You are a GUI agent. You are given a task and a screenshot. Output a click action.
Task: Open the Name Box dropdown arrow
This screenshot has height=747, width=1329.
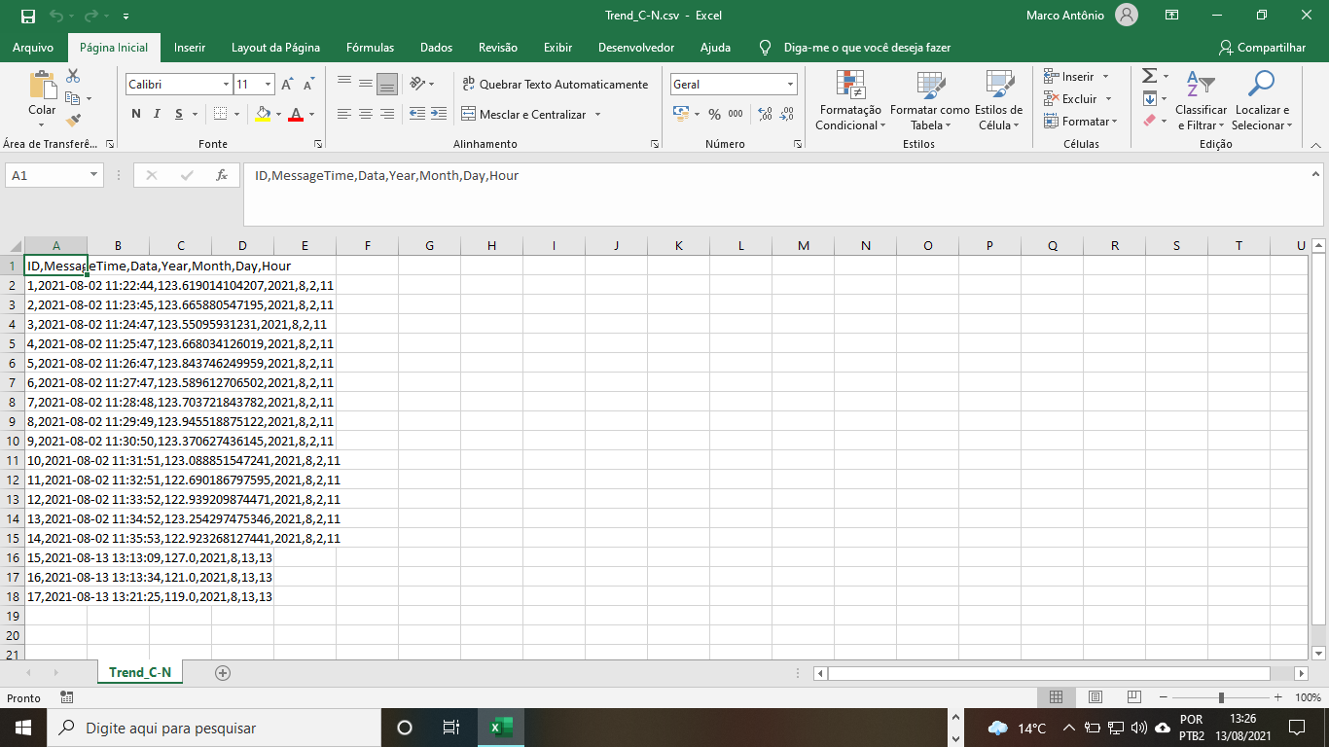pyautogui.click(x=94, y=176)
